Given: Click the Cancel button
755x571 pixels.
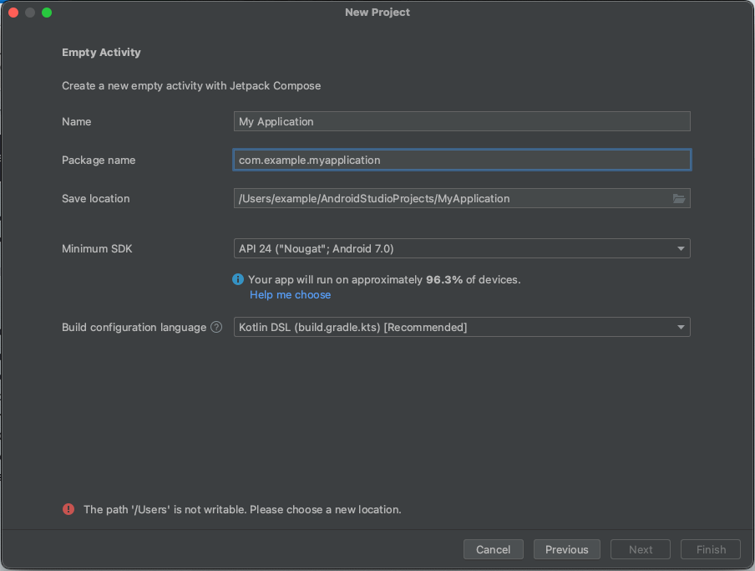Looking at the screenshot, I should [493, 549].
